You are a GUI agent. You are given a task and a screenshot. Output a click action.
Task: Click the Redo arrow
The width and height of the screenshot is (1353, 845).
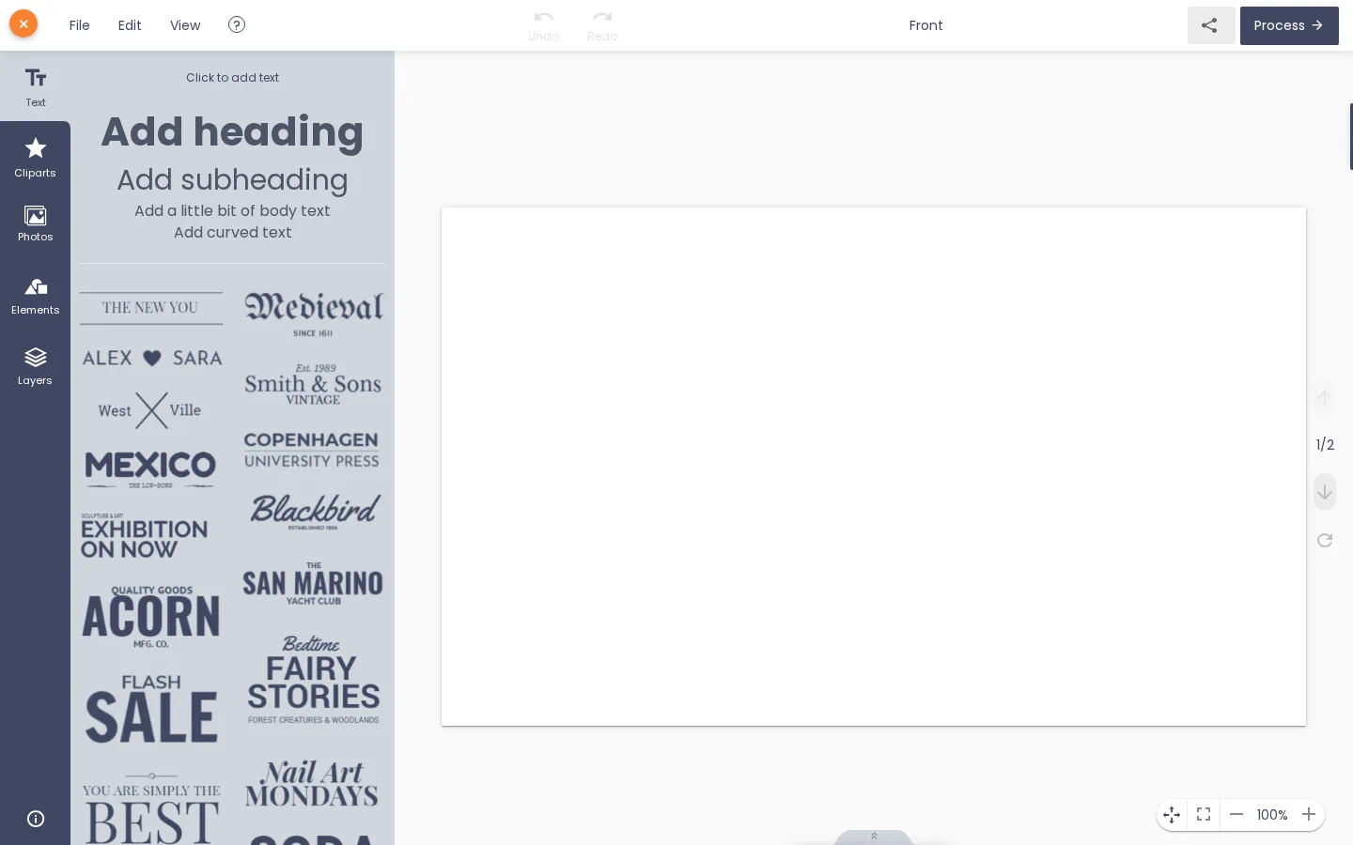[x=602, y=25]
